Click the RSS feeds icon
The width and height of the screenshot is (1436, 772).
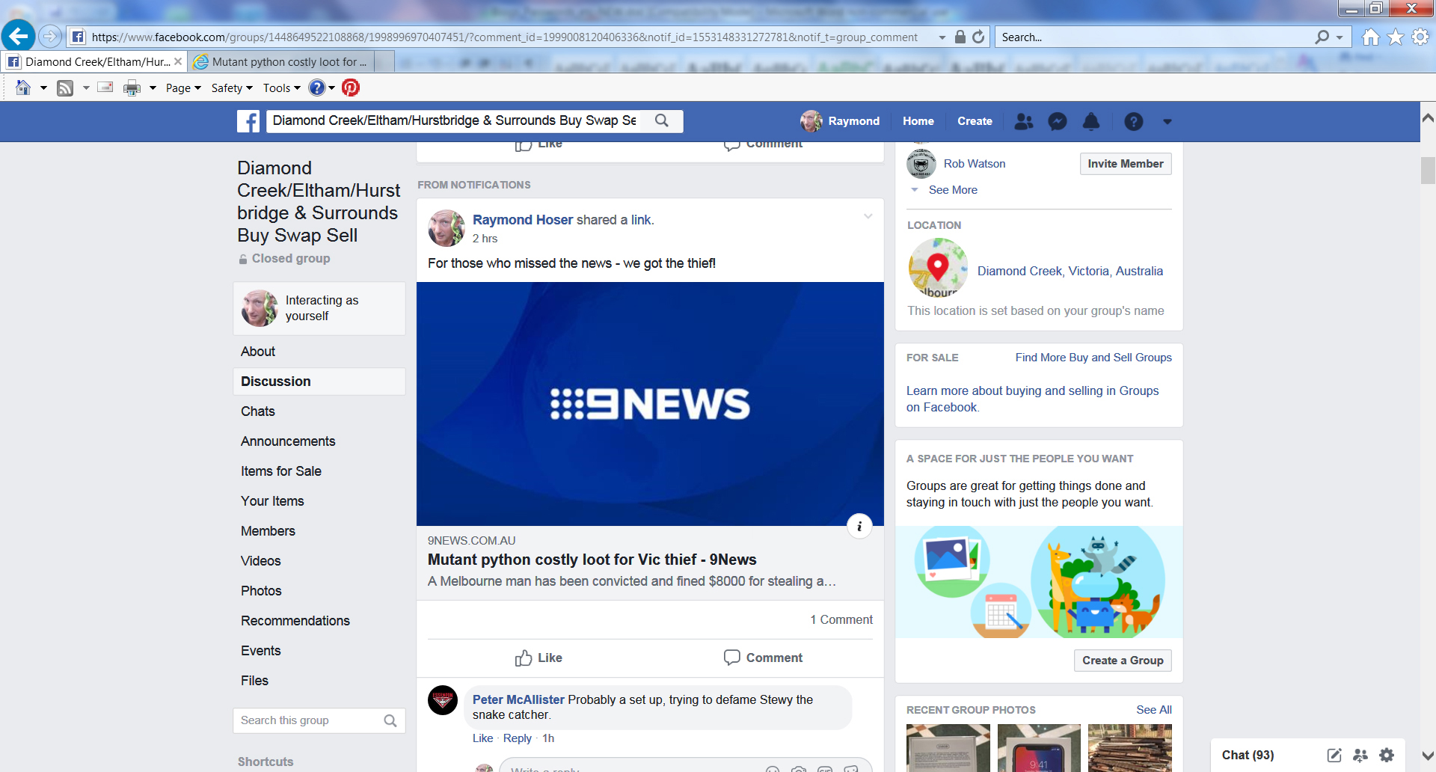pos(65,88)
